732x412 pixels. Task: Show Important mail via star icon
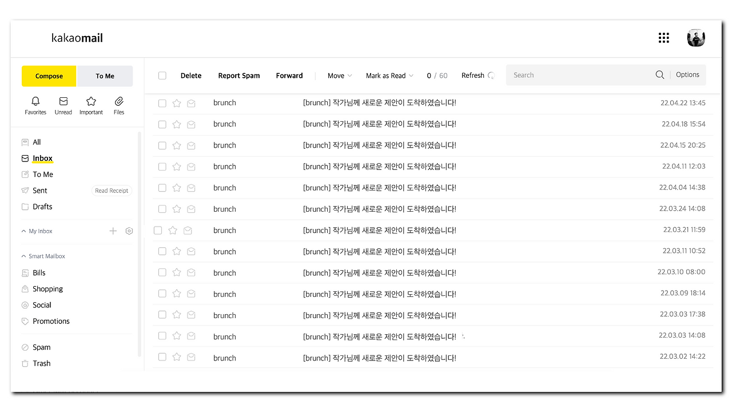[x=91, y=101]
